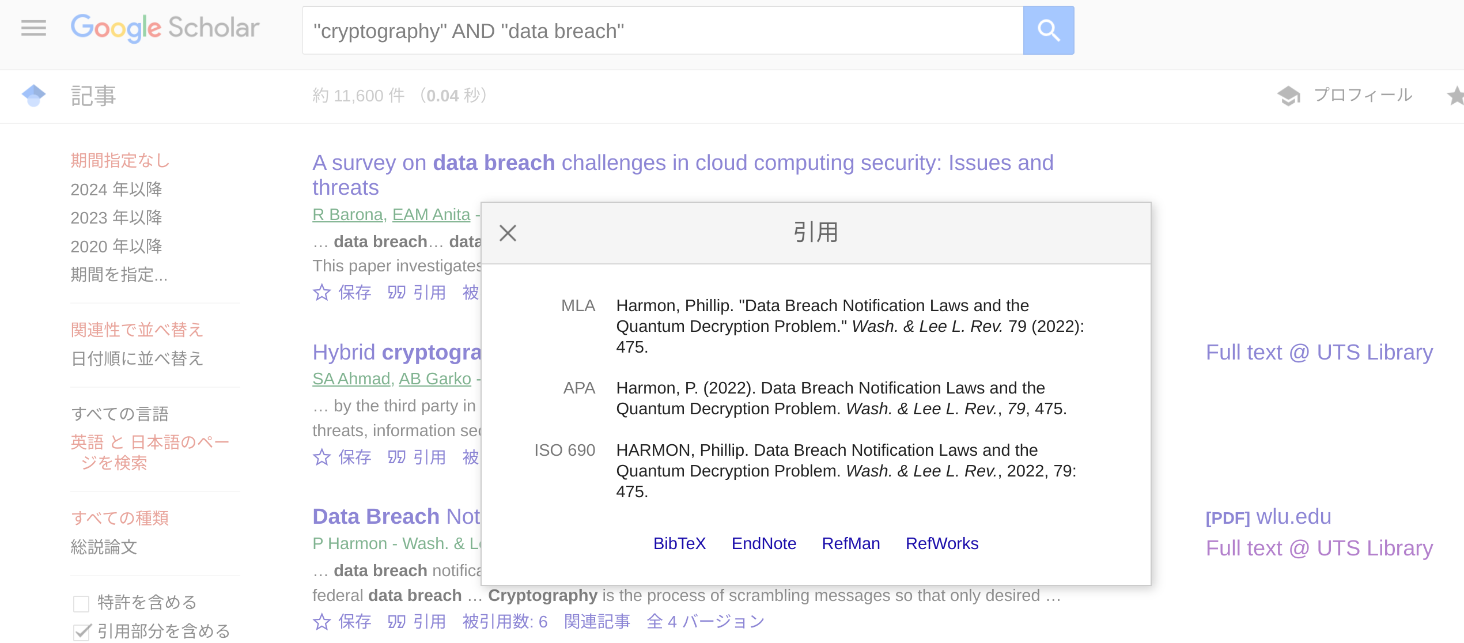Click the Scholar articles icon beside 記事
This screenshot has height=643, width=1464.
pos(33,96)
